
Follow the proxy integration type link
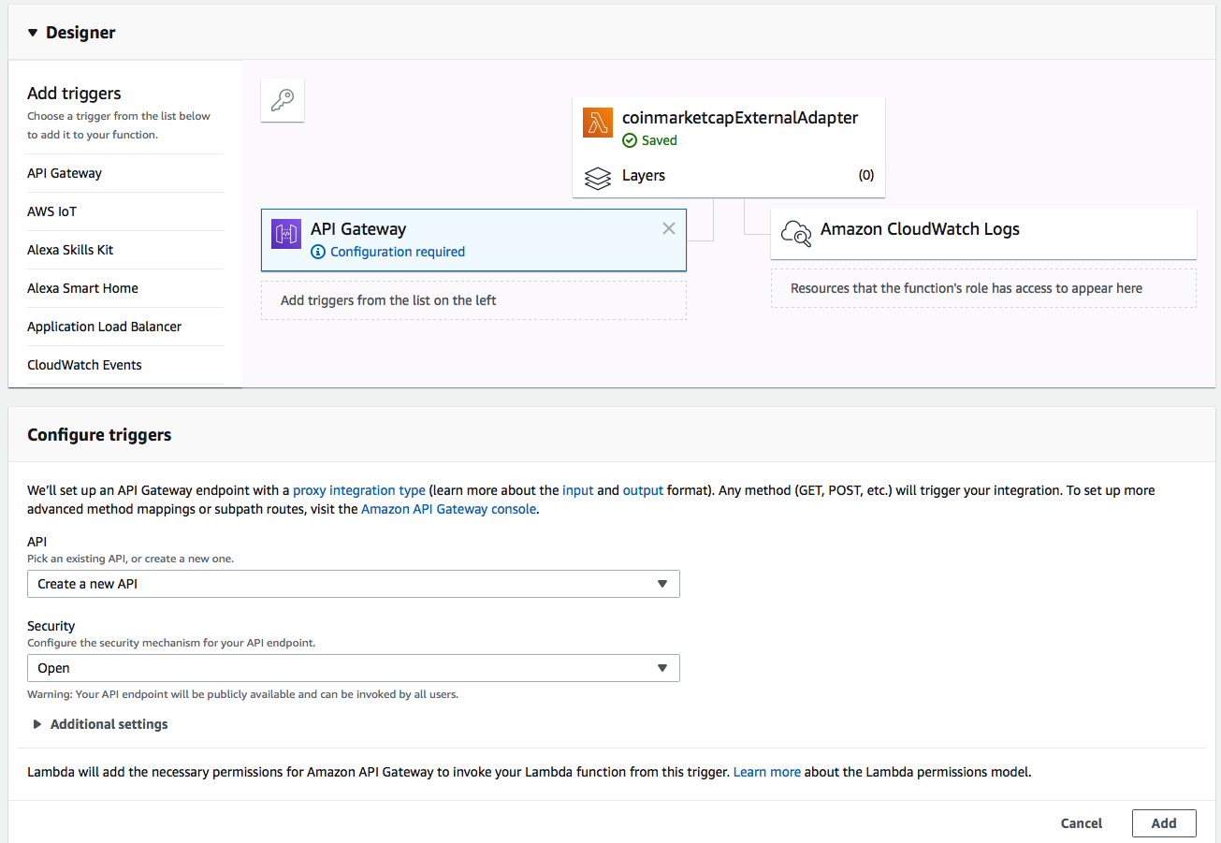click(359, 490)
